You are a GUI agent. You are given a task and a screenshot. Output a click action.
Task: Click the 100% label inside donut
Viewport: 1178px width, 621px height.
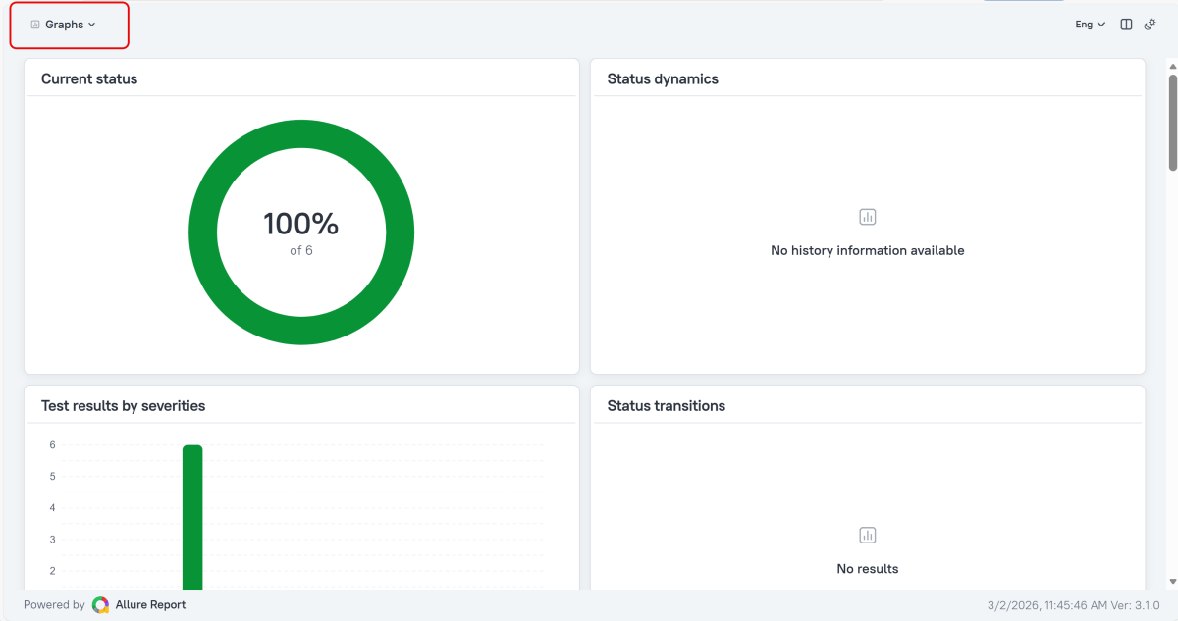pos(300,225)
